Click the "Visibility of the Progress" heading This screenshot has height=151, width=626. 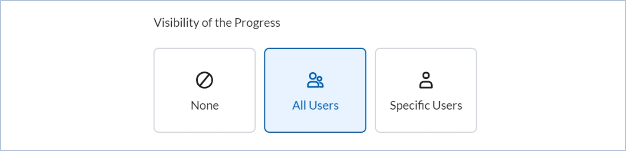click(x=217, y=23)
